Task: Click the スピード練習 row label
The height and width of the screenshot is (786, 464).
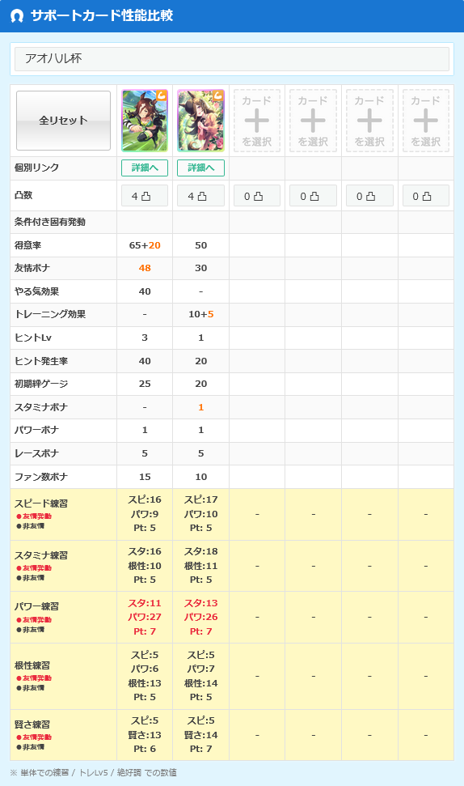Action: [41, 503]
